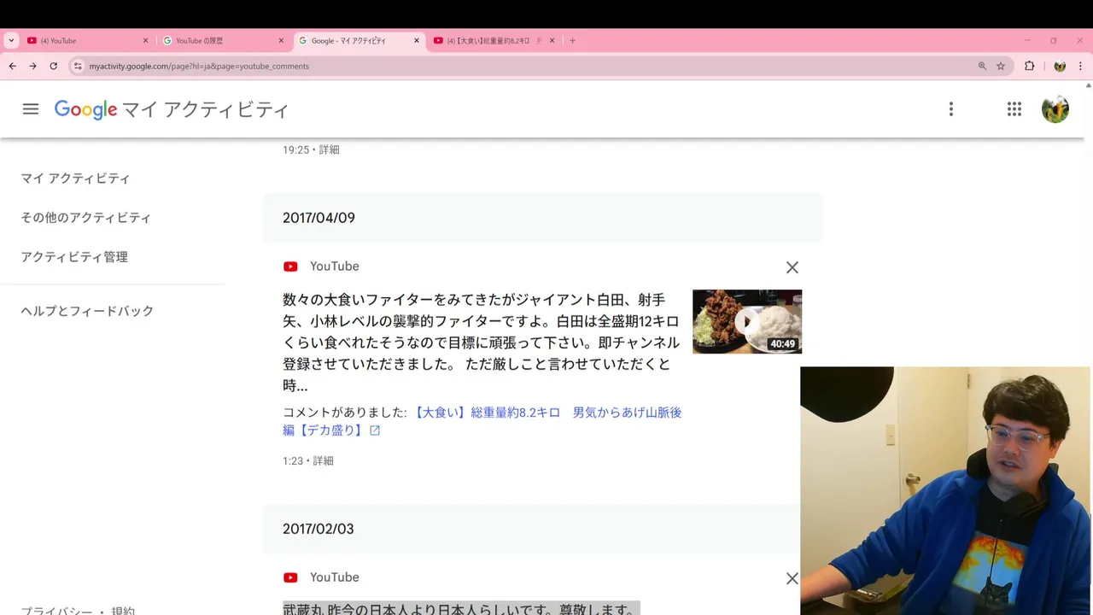
Task: Click the Chrome profile avatar in toolbar
Action: [x=1060, y=66]
